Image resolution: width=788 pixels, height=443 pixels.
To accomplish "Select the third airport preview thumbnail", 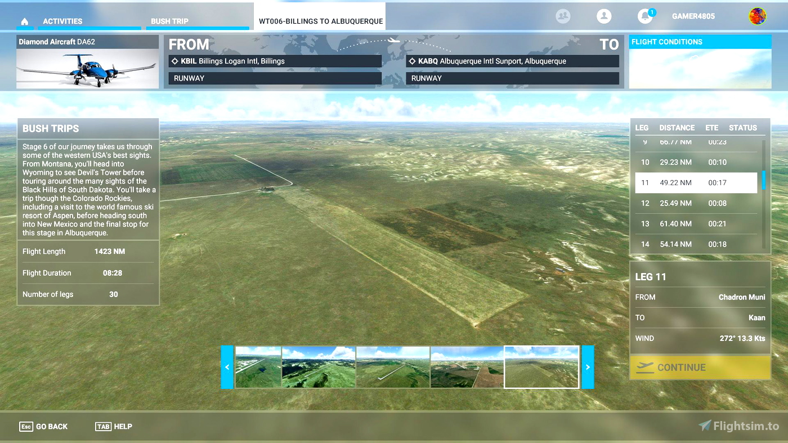I will [x=393, y=367].
